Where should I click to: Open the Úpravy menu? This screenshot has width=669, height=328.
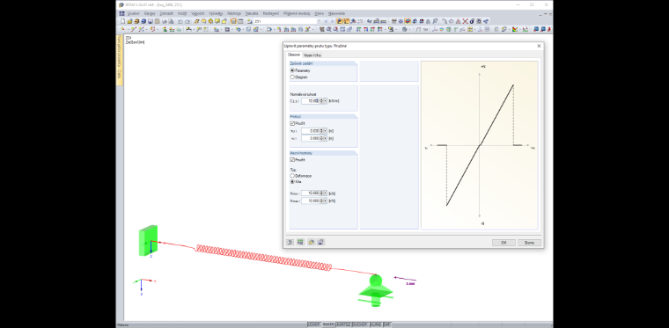150,13
